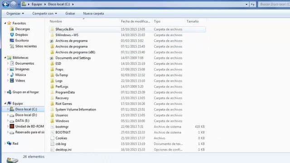Click the Música note icon

point(12,75)
